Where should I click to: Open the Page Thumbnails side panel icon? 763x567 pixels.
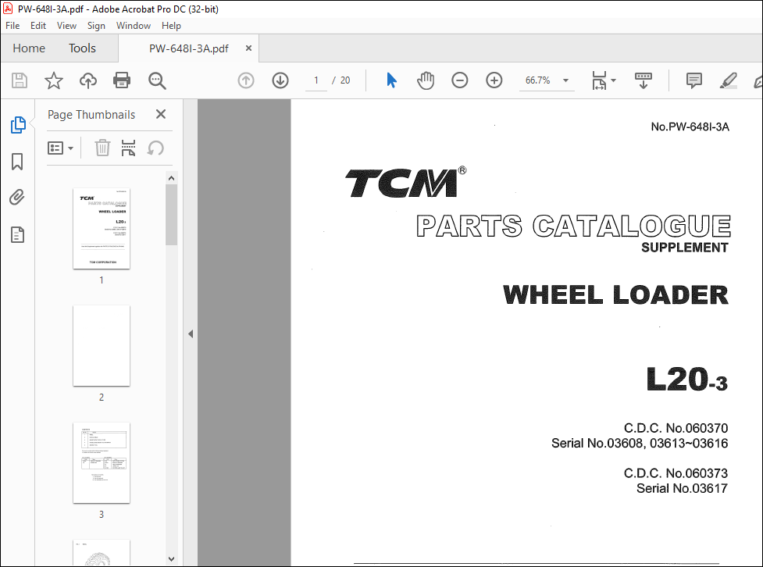(x=18, y=125)
